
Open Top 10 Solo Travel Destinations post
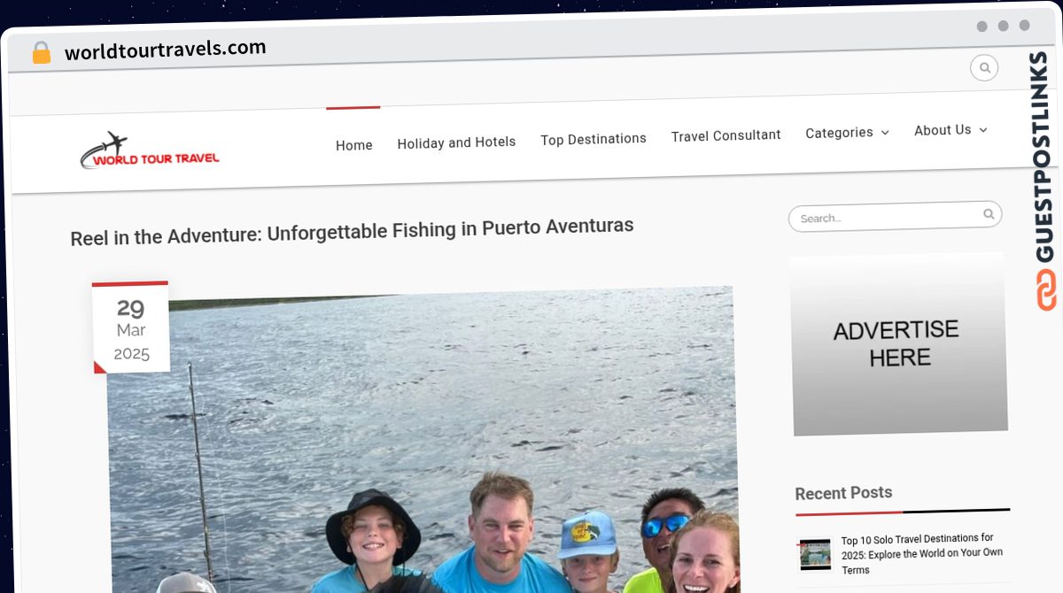[x=921, y=554]
